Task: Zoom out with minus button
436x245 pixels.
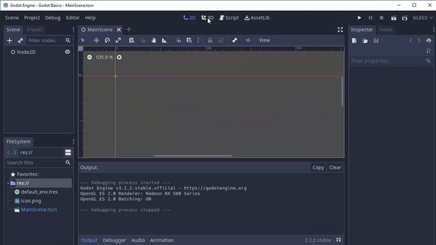Action: click(x=89, y=57)
